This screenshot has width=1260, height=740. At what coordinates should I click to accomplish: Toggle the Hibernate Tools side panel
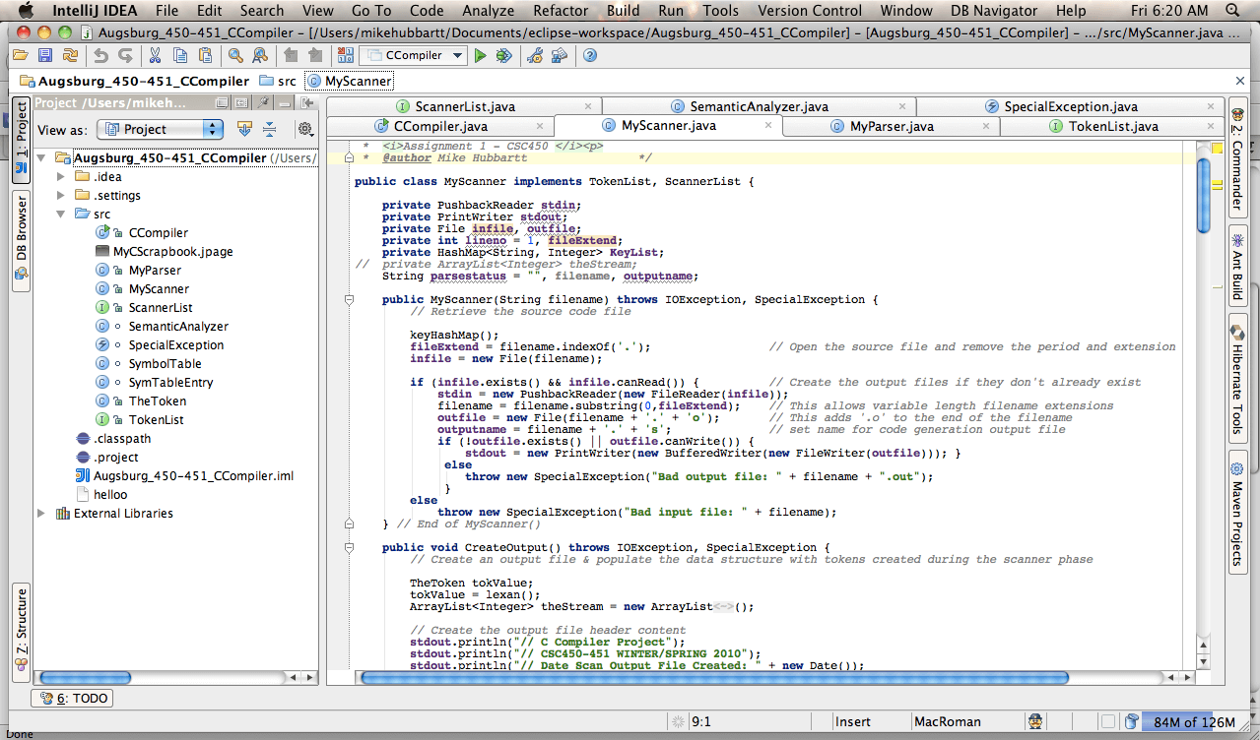(x=1237, y=379)
